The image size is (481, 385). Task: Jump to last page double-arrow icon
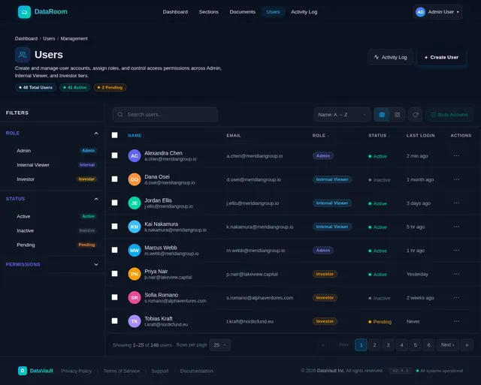point(467,345)
